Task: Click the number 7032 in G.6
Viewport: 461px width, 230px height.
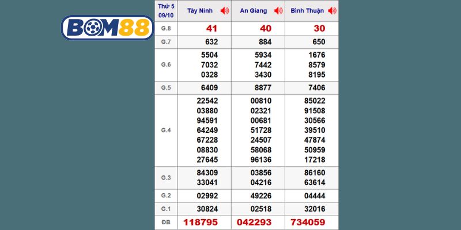Action: [210, 65]
